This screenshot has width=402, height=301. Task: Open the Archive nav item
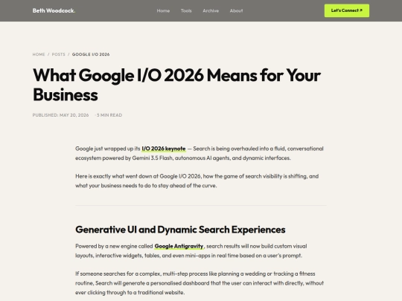point(211,10)
